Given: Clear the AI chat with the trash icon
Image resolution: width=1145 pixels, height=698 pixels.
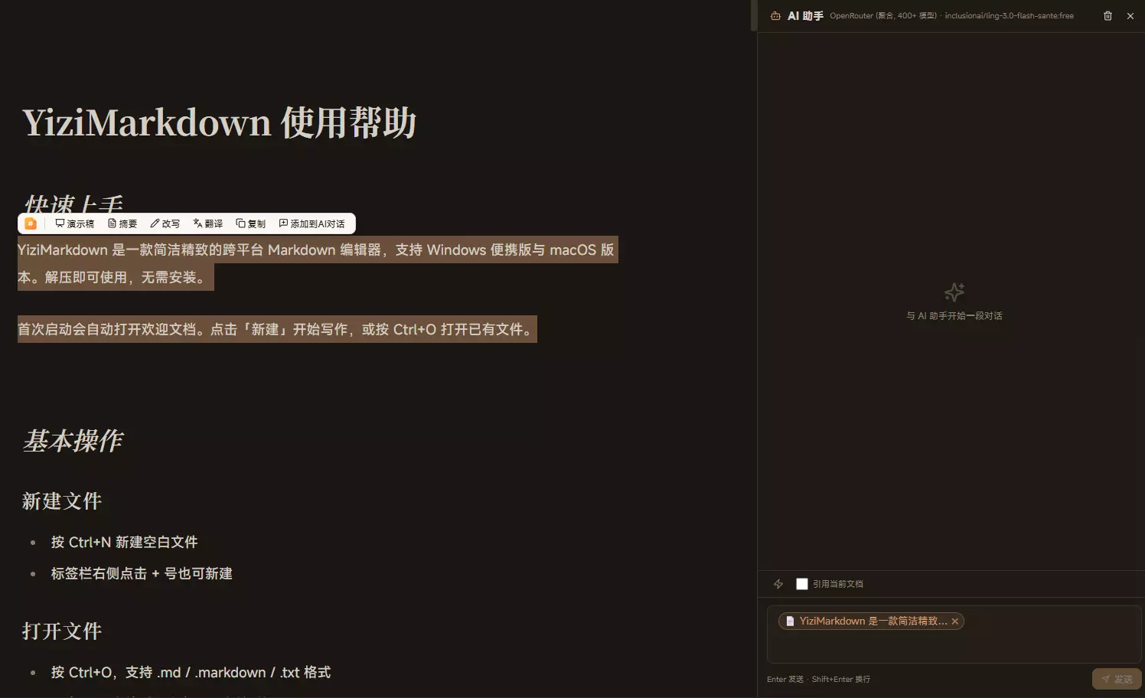Looking at the screenshot, I should tap(1107, 15).
